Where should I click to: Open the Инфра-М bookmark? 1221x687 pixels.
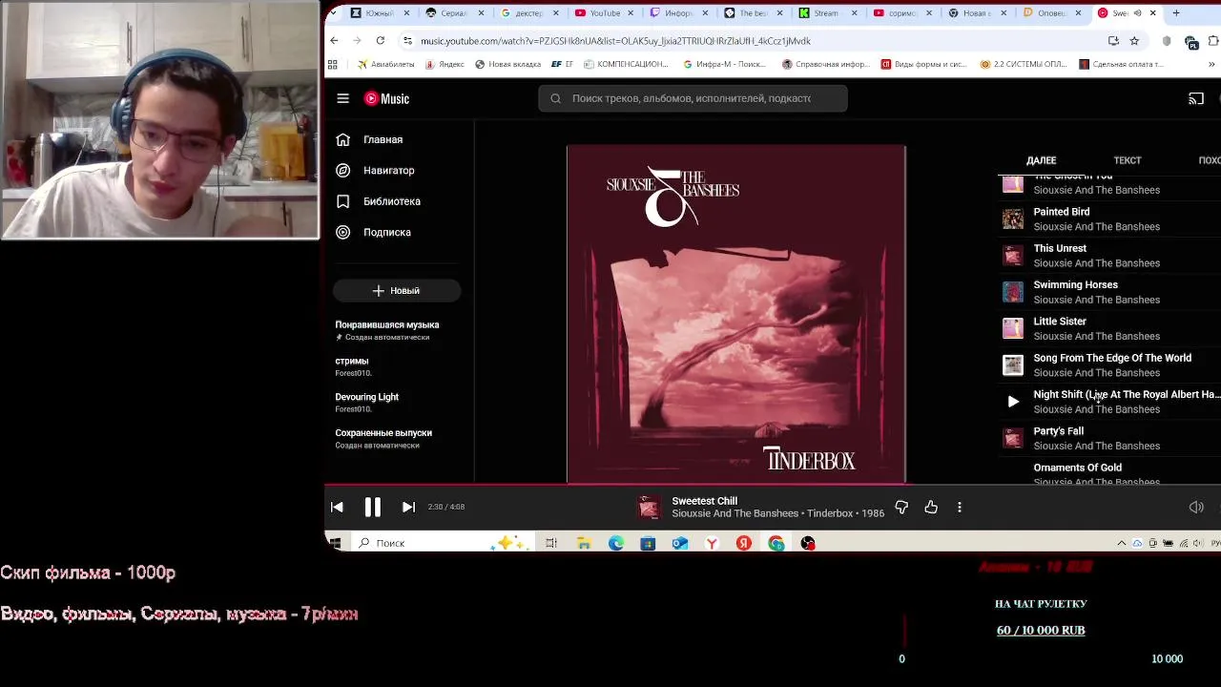point(725,65)
